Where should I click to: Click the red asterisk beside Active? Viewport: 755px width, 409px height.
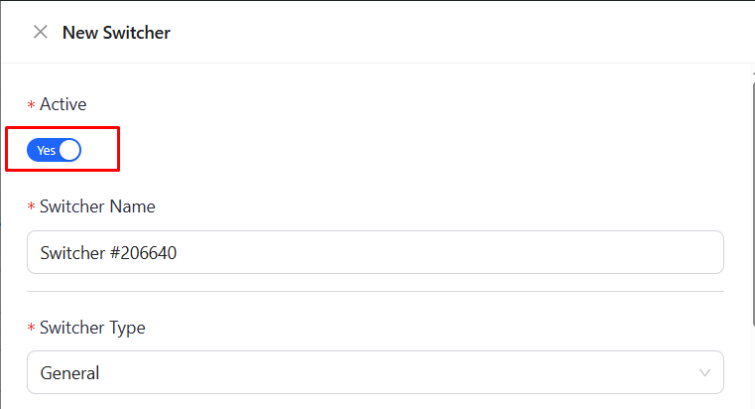[31, 105]
